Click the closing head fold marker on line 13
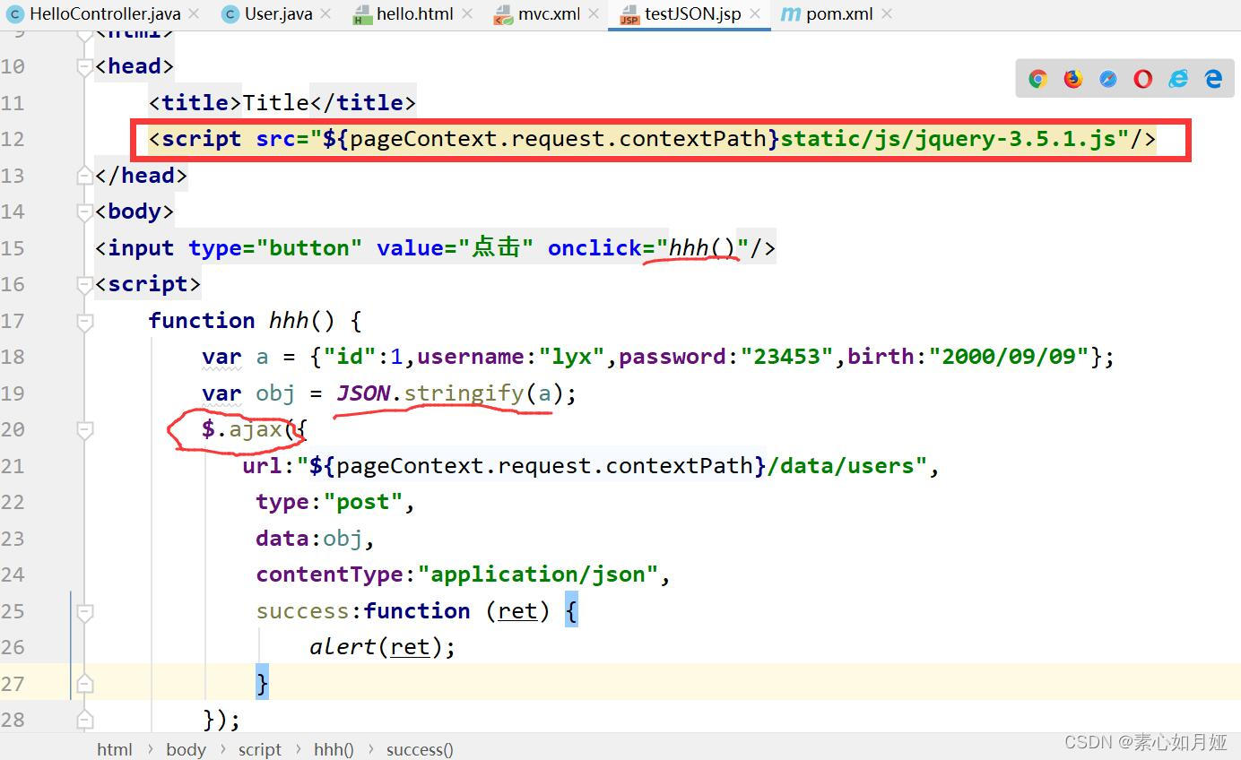 (x=85, y=176)
